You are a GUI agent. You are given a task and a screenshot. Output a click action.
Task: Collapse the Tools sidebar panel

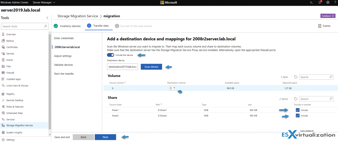tap(47, 17)
